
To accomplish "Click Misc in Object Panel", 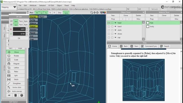I will coord(138,19).
